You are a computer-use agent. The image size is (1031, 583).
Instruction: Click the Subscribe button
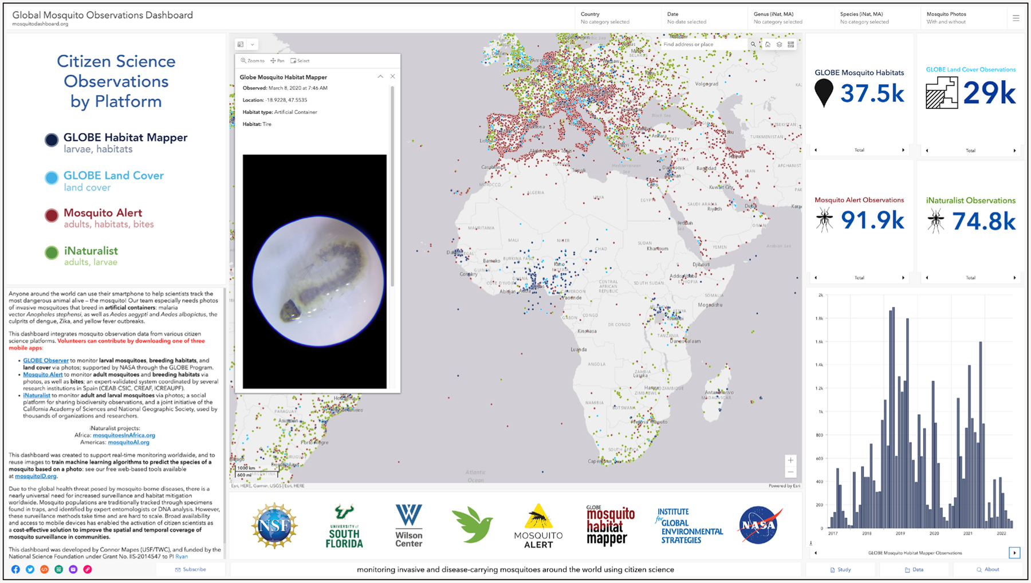click(x=191, y=569)
